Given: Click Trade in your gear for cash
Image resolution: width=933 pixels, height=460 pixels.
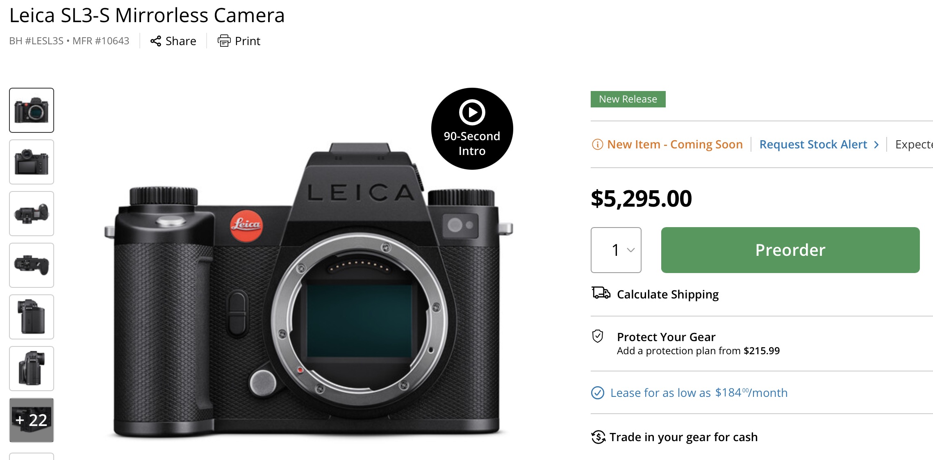Looking at the screenshot, I should pos(683,437).
